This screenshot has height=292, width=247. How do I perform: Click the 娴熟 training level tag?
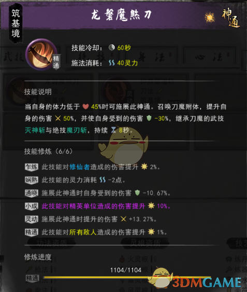(x=32, y=180)
